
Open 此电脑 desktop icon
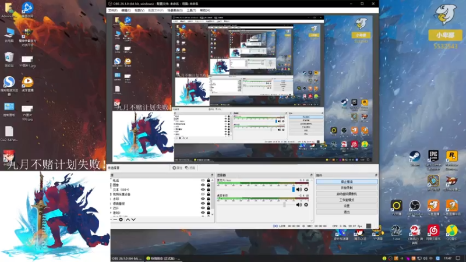(9, 35)
